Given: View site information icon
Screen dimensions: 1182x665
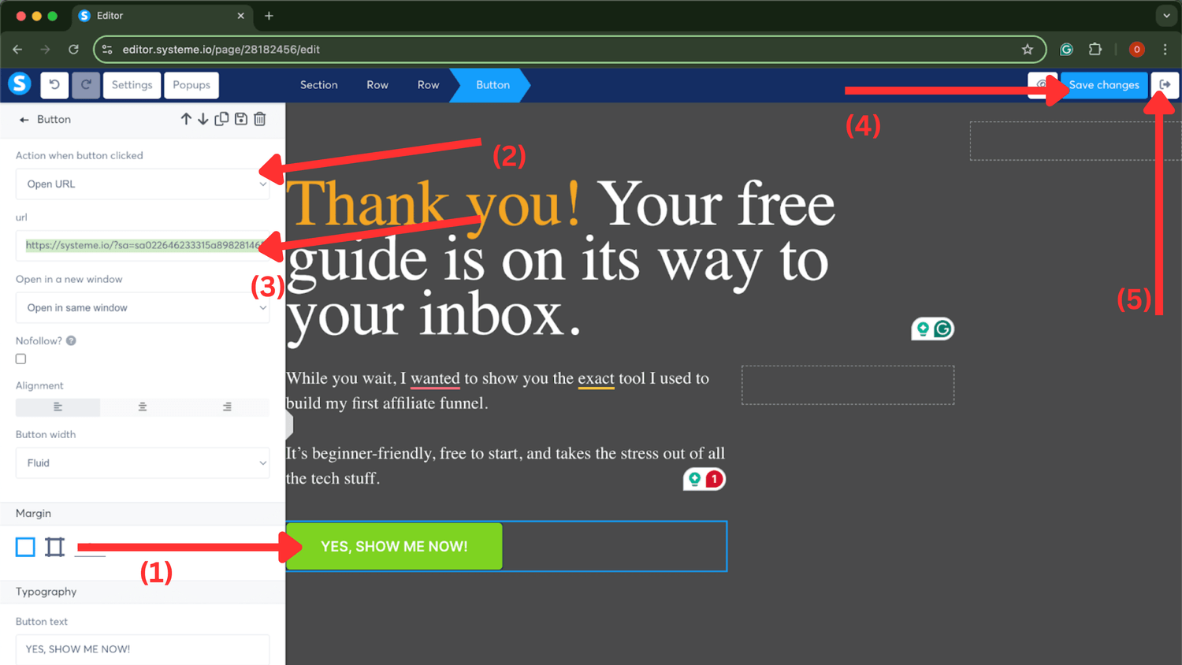Looking at the screenshot, I should tap(107, 49).
